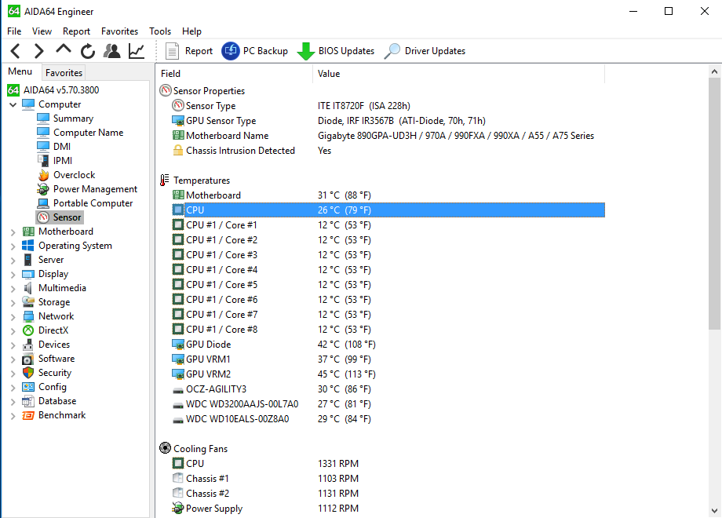Expand the Storage tree node

pos(13,303)
